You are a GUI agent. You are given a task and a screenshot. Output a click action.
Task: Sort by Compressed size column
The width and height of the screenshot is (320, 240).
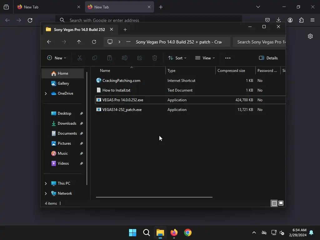(x=236, y=70)
